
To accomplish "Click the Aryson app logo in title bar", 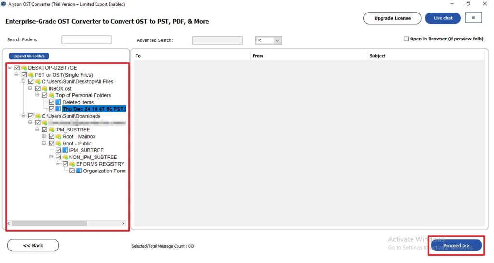I will [3, 4].
